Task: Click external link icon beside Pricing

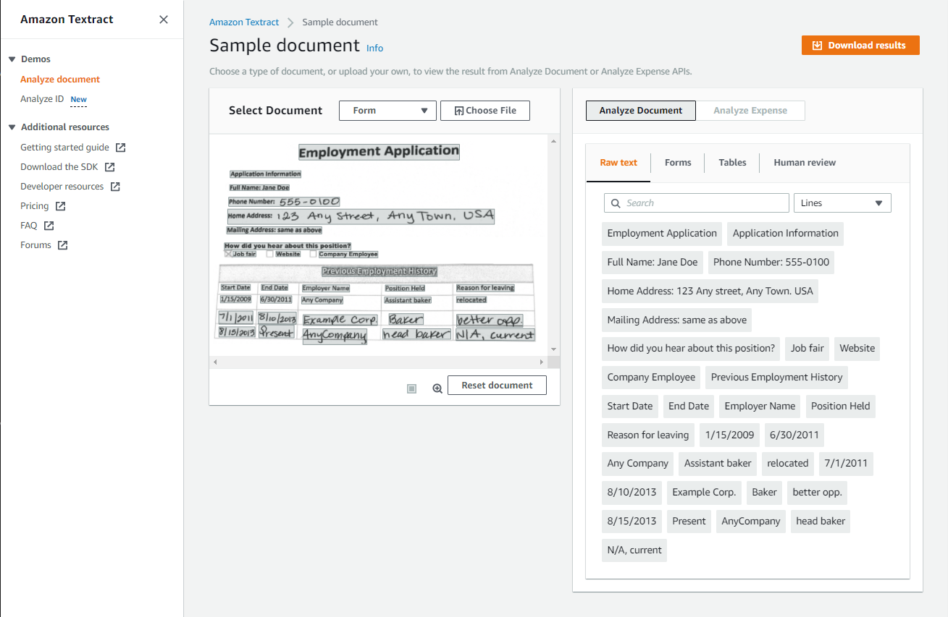Action: coord(61,206)
